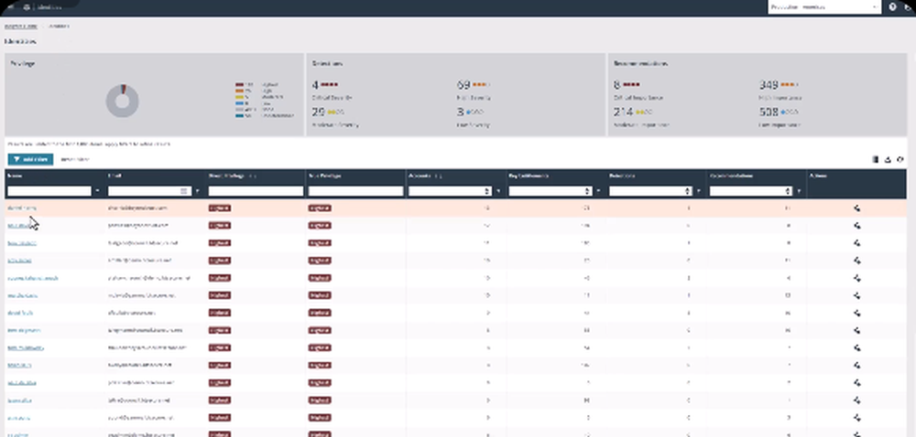Open the hamburger menu in top bar

[x=11, y=7]
